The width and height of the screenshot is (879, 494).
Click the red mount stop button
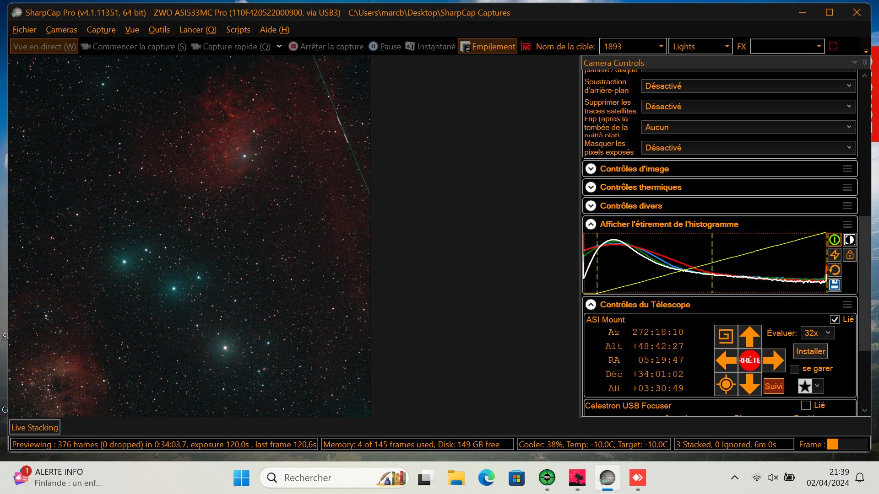tap(749, 360)
